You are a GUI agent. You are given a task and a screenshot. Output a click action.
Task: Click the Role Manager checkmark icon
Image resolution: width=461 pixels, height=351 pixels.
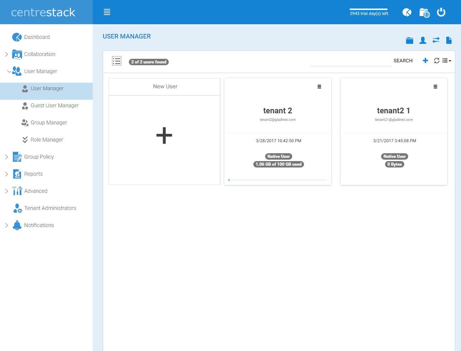pos(25,140)
